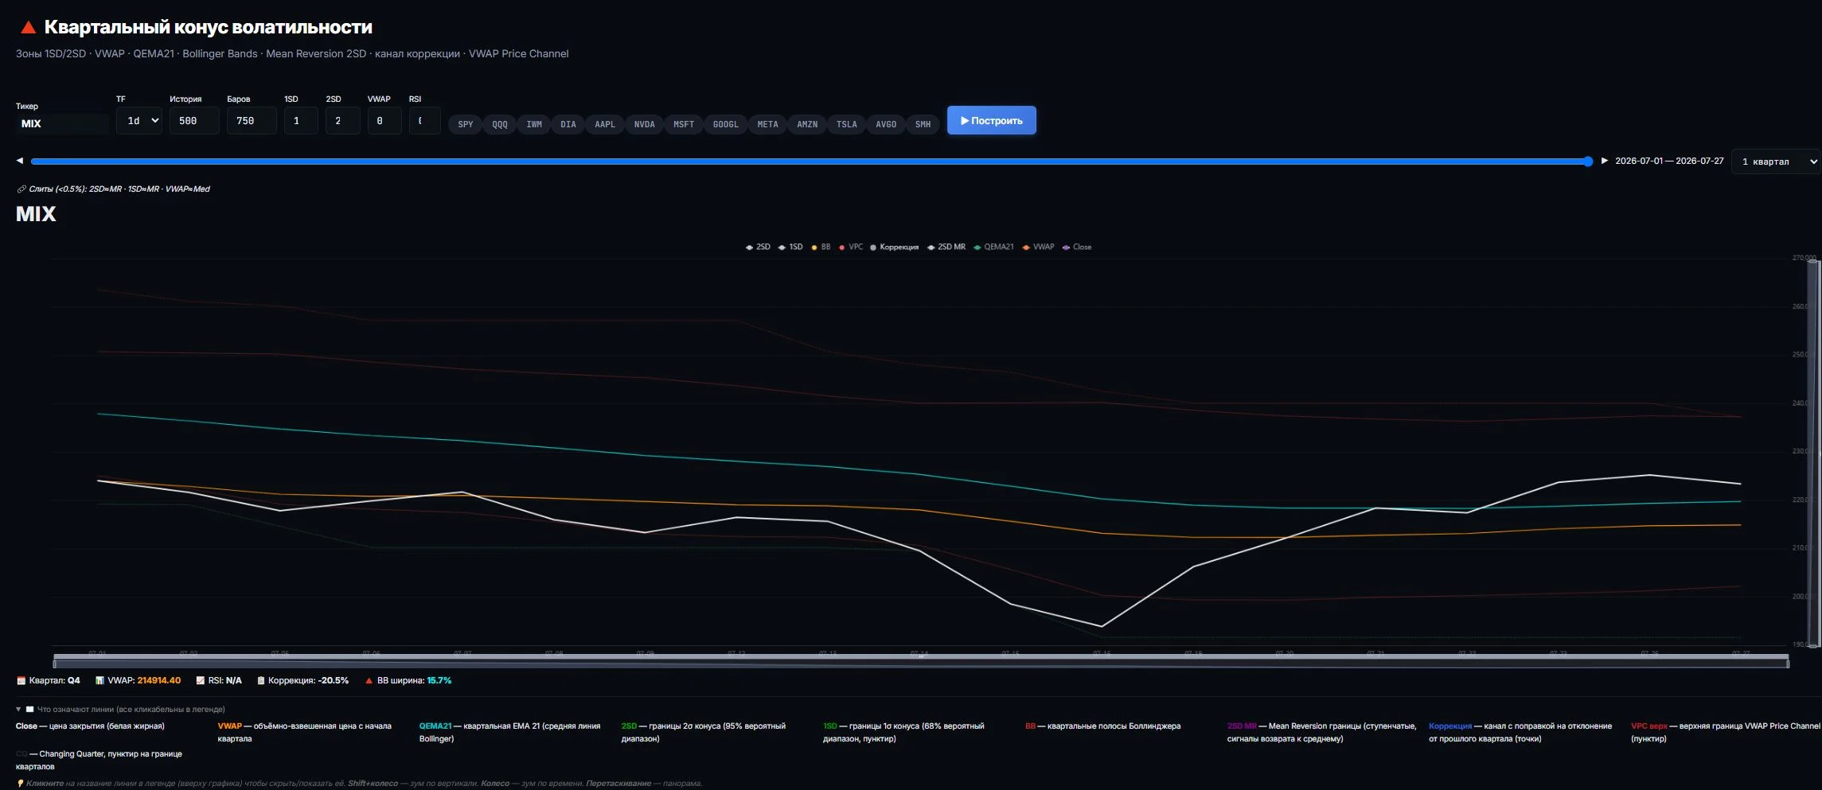Click the bar chart icon next to VWAP

(x=99, y=681)
